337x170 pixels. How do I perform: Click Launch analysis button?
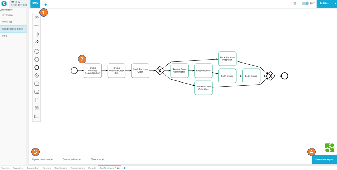click(x=324, y=159)
